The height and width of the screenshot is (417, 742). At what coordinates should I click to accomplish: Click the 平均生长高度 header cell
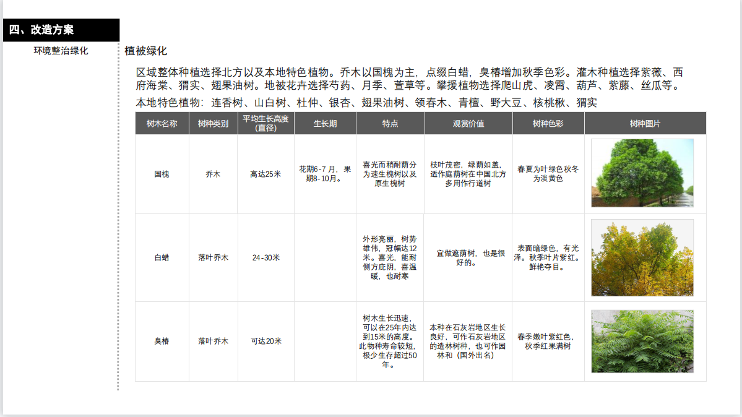click(x=265, y=123)
